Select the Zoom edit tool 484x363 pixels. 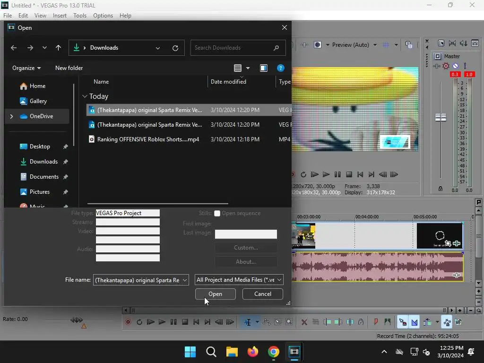point(289,322)
